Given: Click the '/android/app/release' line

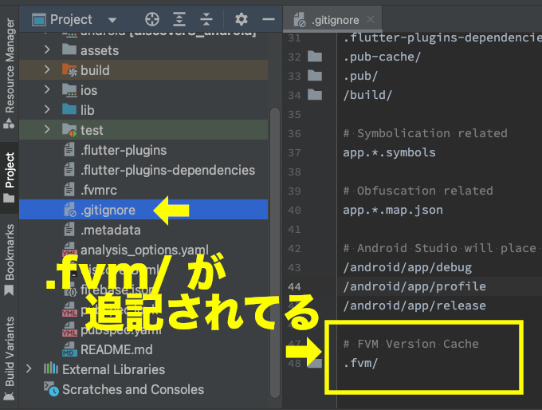Looking at the screenshot, I should (414, 306).
